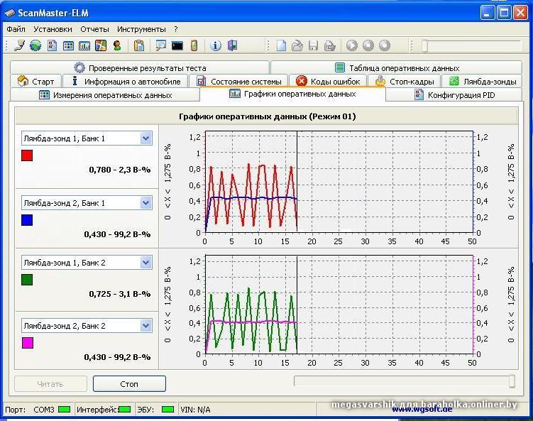The width and height of the screenshot is (533, 421).
Task: Click the connect cable icon in toolbar
Action: pos(19,45)
